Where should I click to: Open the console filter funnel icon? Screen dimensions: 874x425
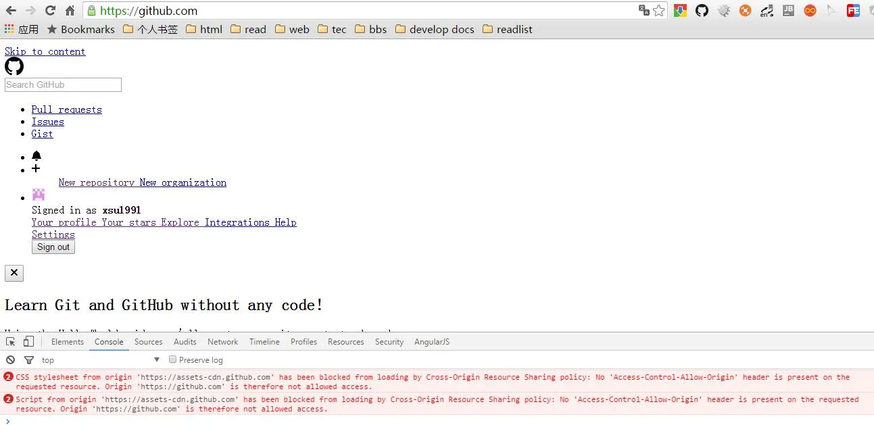click(x=29, y=360)
